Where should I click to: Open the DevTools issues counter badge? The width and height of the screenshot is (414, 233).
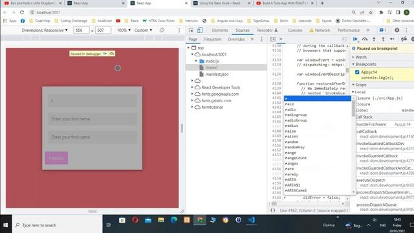(383, 30)
